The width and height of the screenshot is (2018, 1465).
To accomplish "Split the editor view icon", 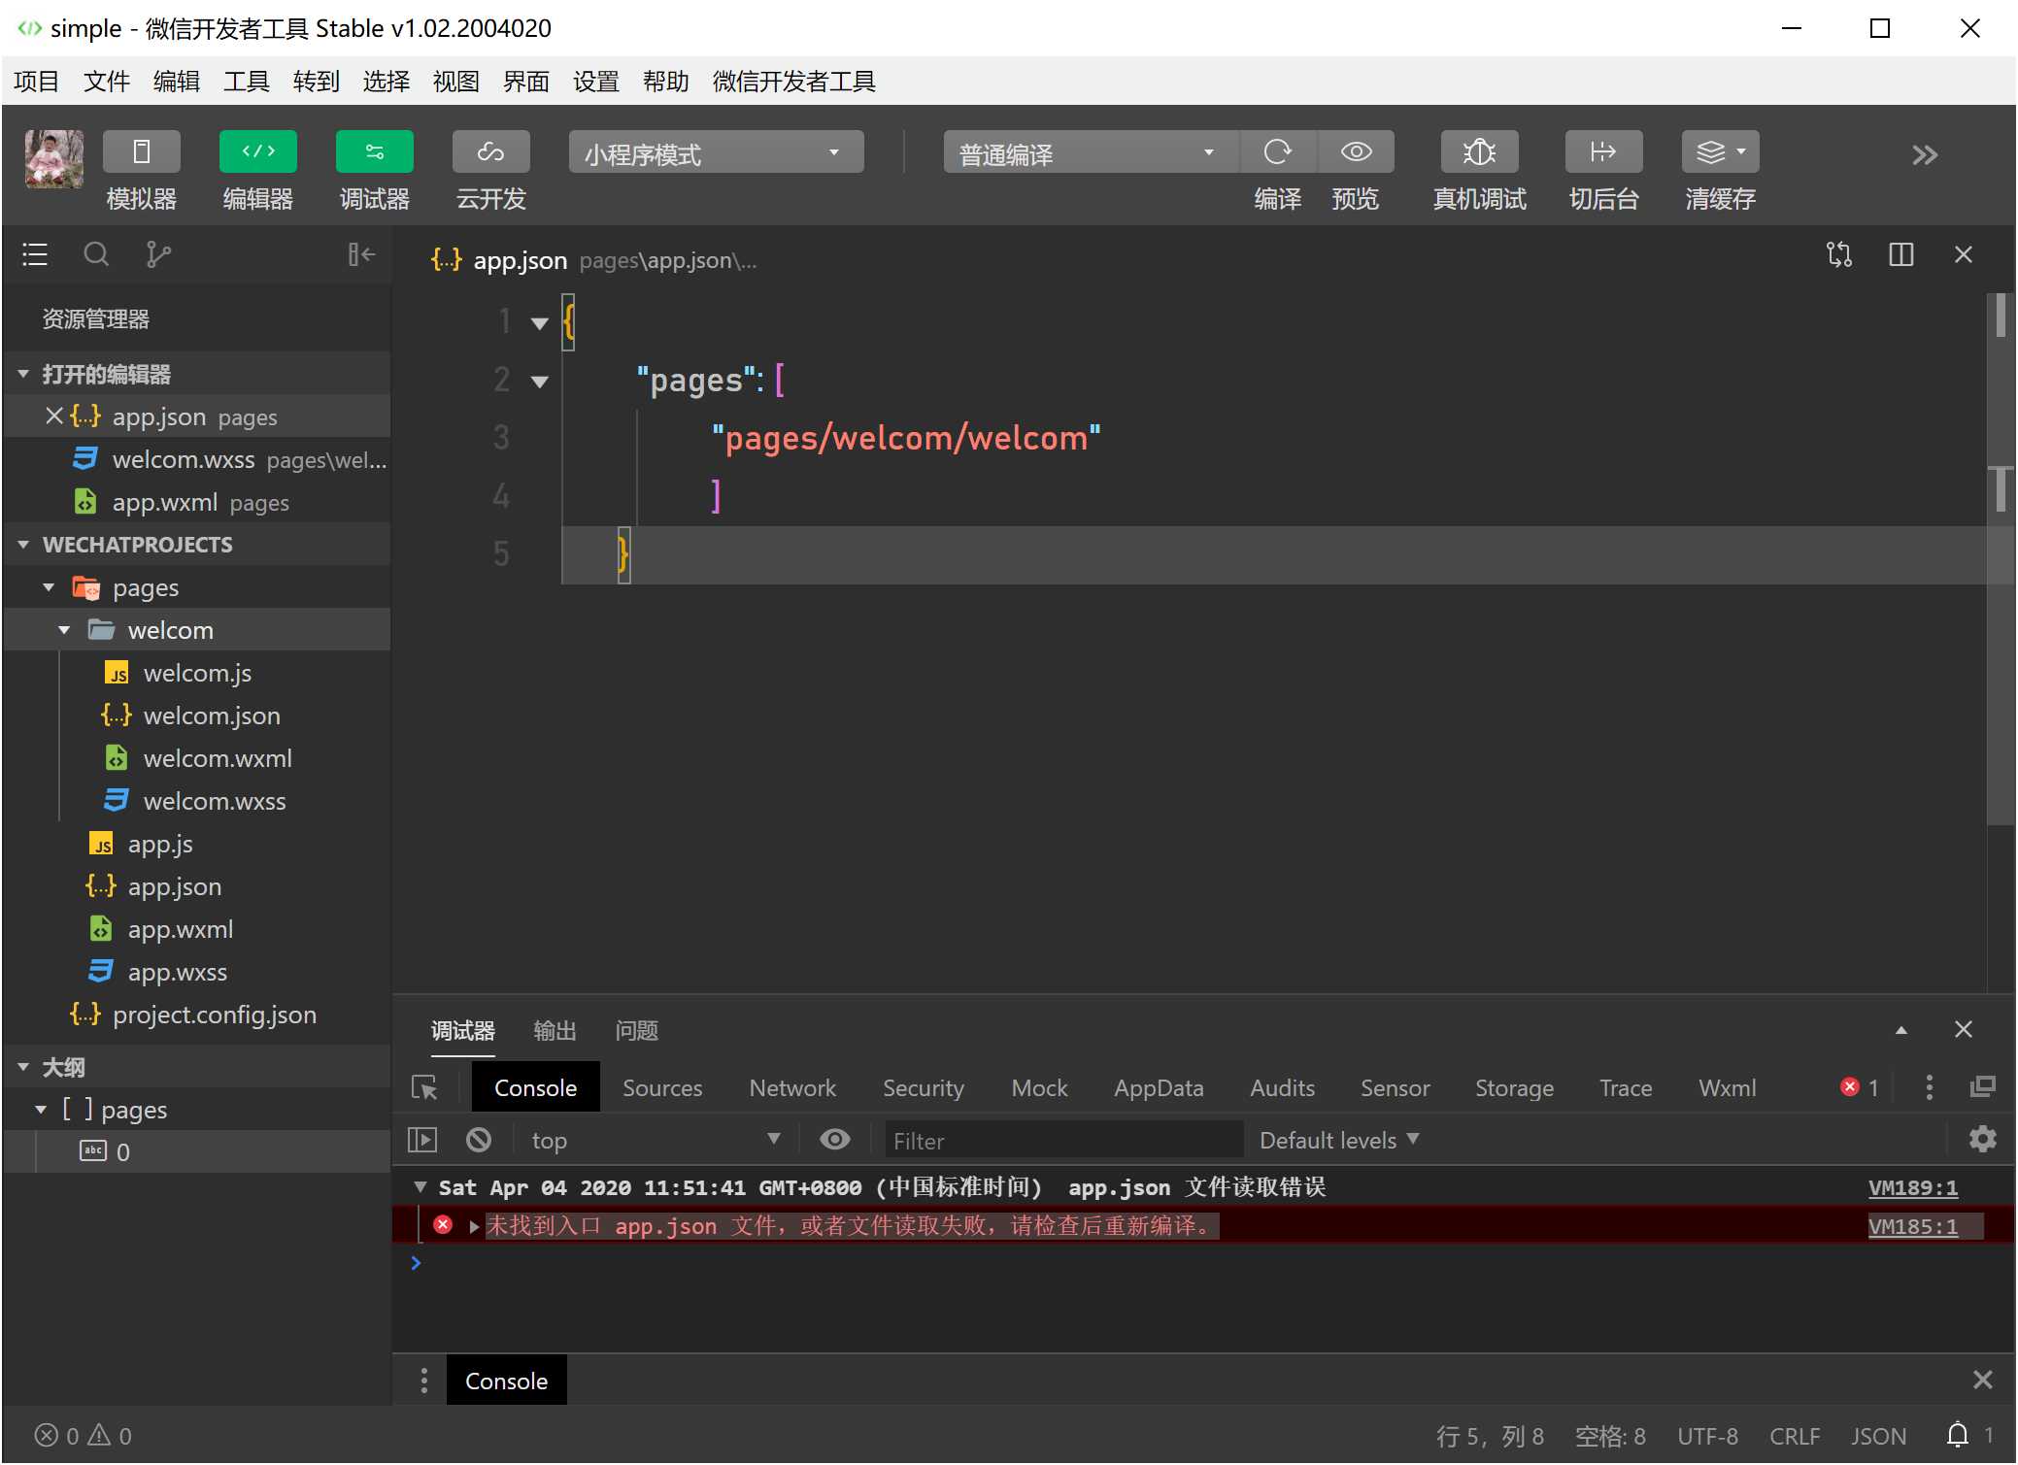I will [1901, 254].
